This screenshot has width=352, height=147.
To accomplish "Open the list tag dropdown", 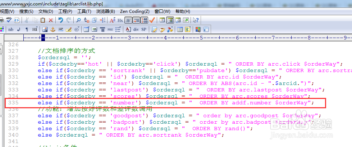I will (118, 29).
